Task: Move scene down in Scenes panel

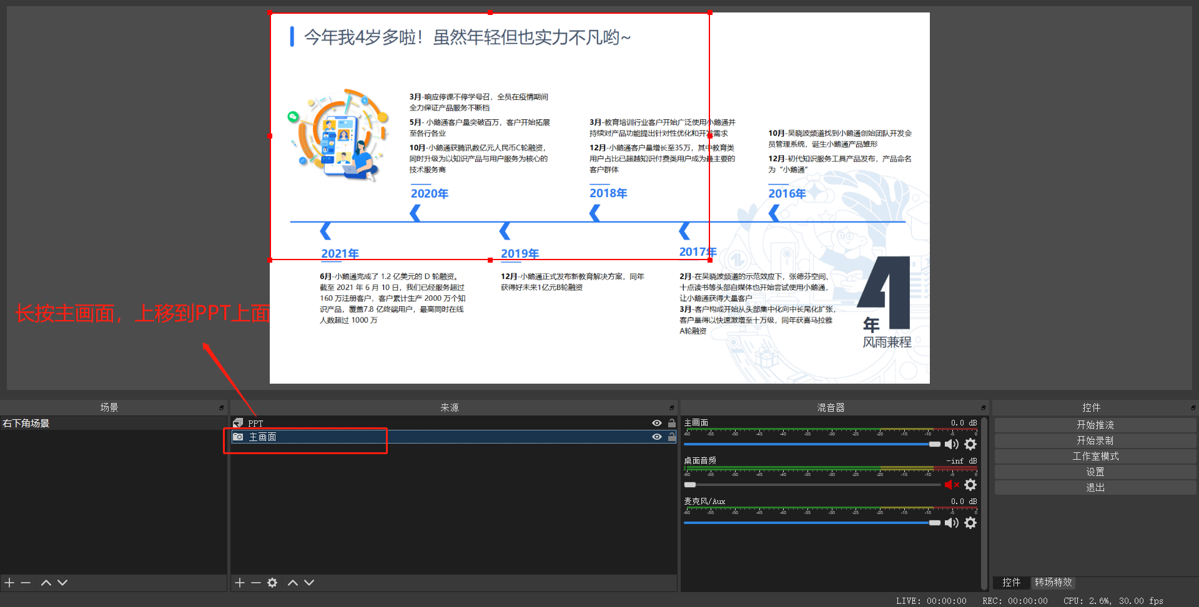Action: (x=62, y=583)
